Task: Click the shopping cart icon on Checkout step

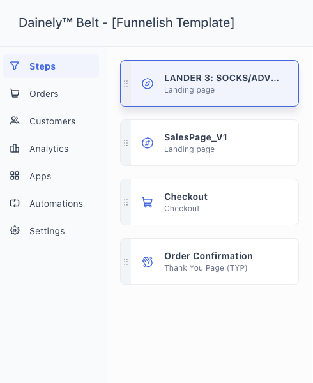Action: point(148,202)
